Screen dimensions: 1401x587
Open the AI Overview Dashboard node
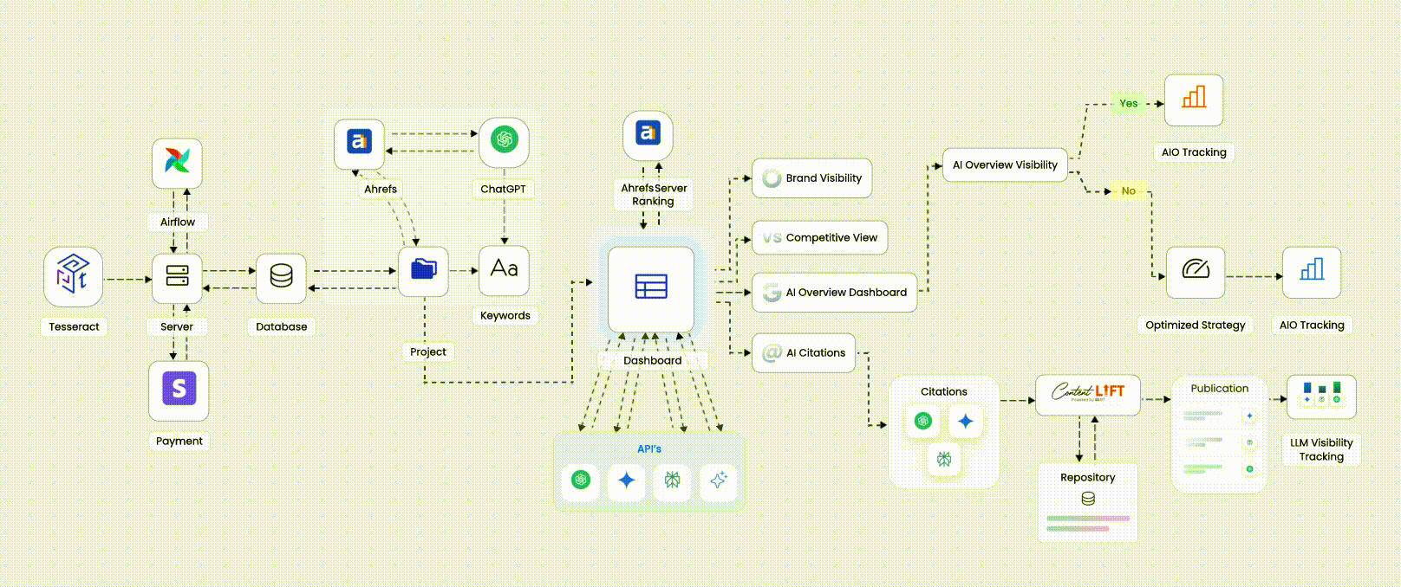point(834,293)
